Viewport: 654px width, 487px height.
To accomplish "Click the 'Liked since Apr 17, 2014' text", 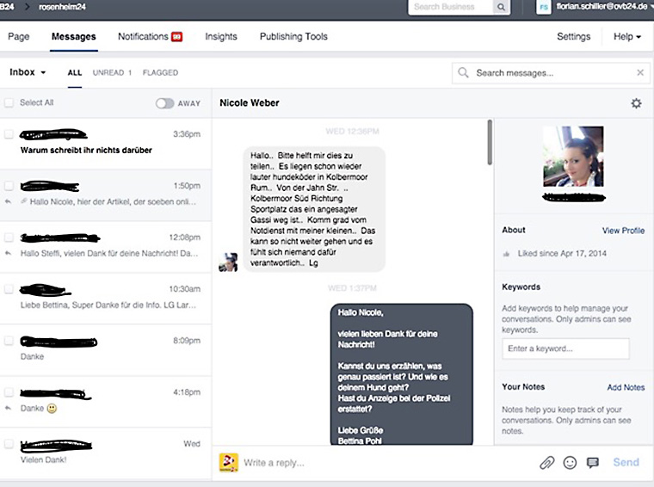I will tap(562, 254).
